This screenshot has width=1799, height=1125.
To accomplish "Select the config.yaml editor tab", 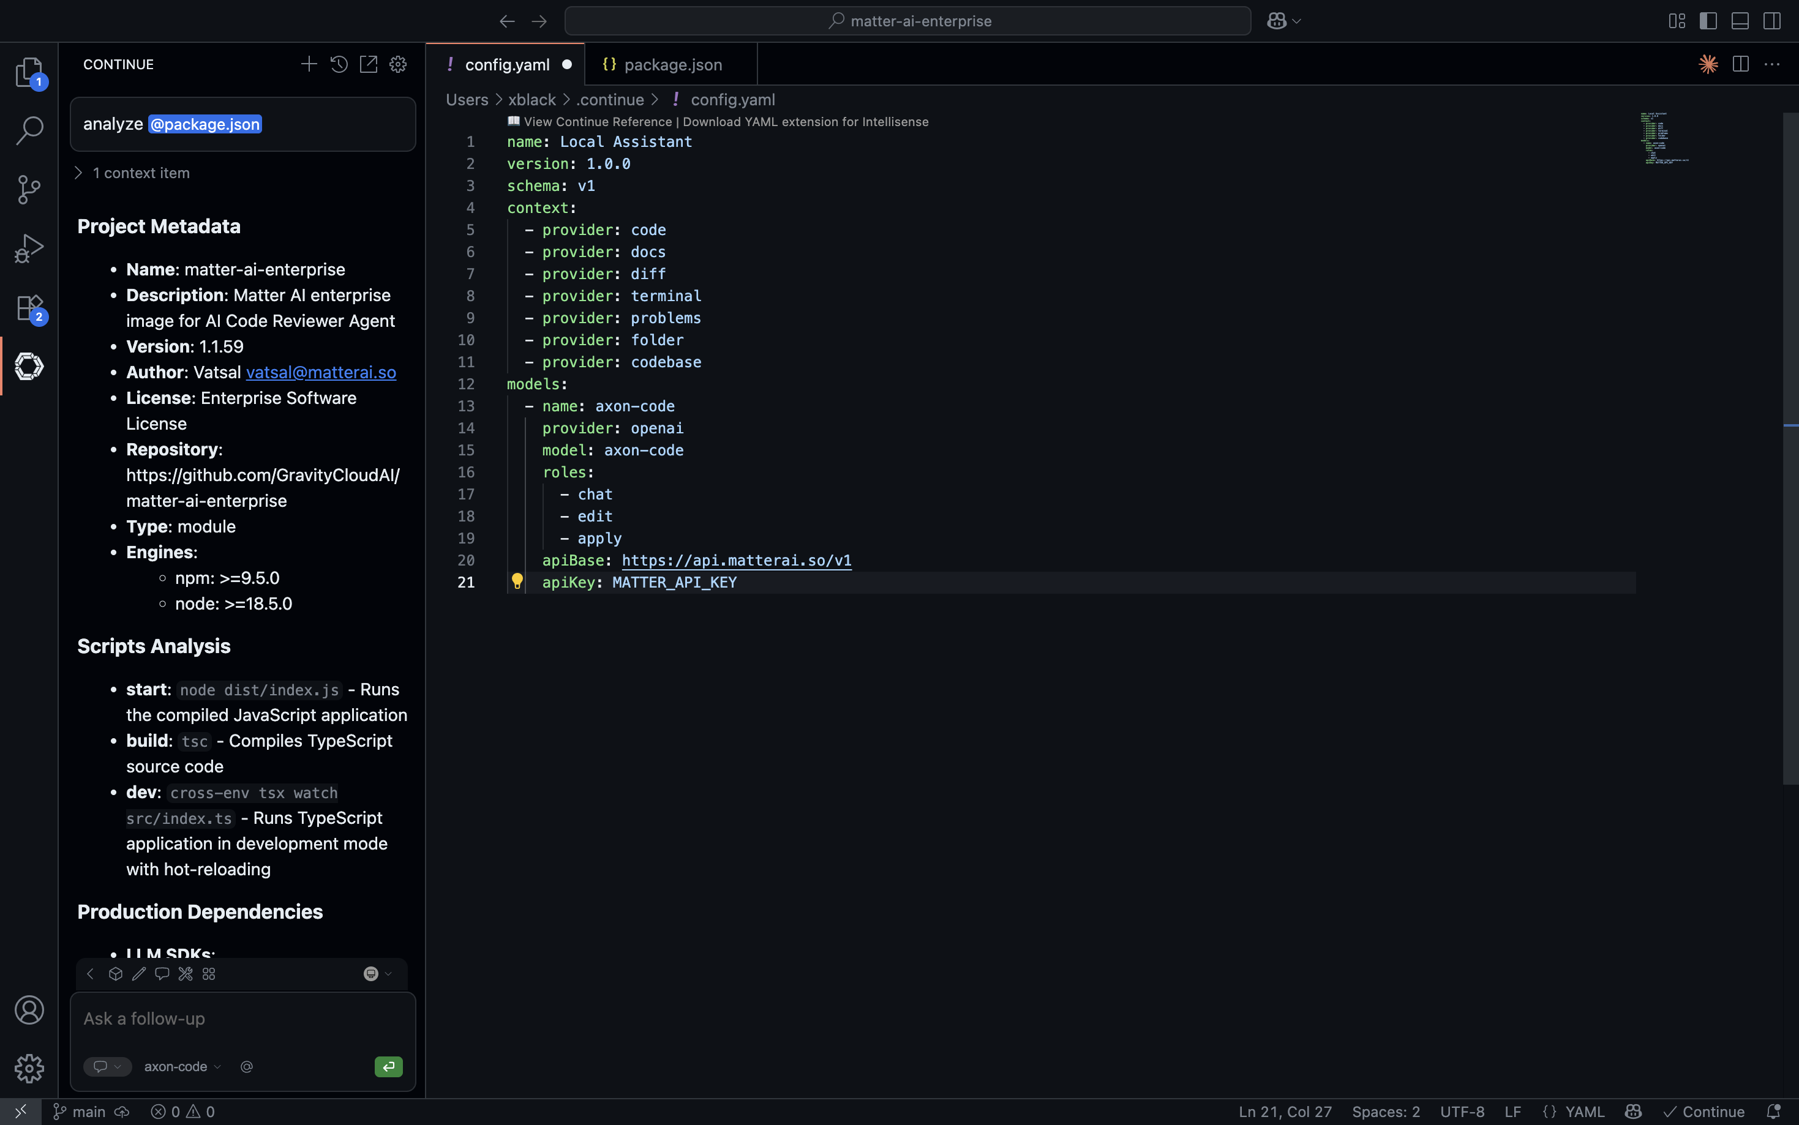I will 506,65.
